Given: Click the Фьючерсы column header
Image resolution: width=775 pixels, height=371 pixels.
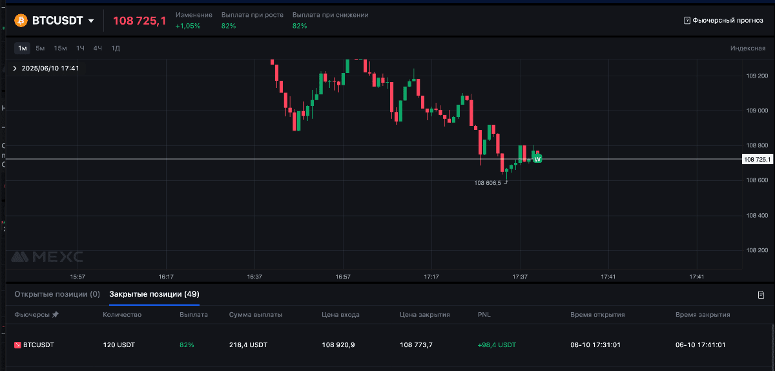Looking at the screenshot, I should click(32, 315).
